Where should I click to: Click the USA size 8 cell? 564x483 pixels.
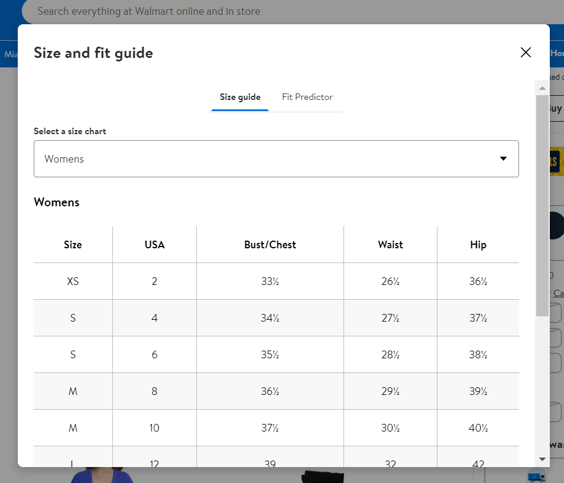tap(155, 391)
